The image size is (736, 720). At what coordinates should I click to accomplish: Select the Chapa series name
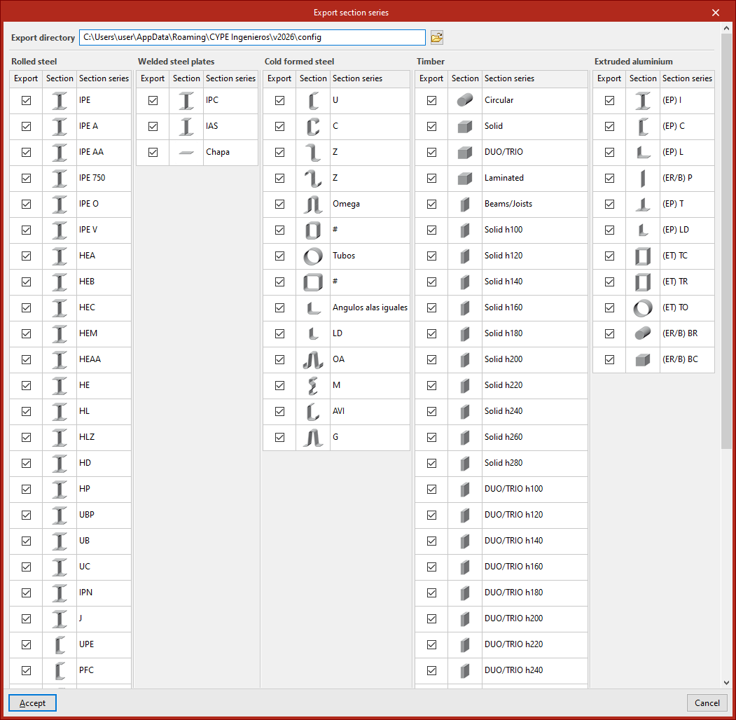point(218,152)
